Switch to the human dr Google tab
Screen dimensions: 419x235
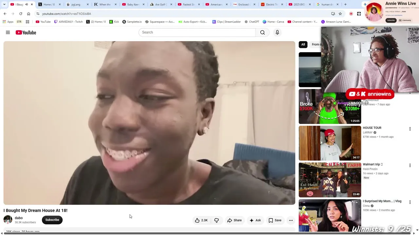point(327,5)
